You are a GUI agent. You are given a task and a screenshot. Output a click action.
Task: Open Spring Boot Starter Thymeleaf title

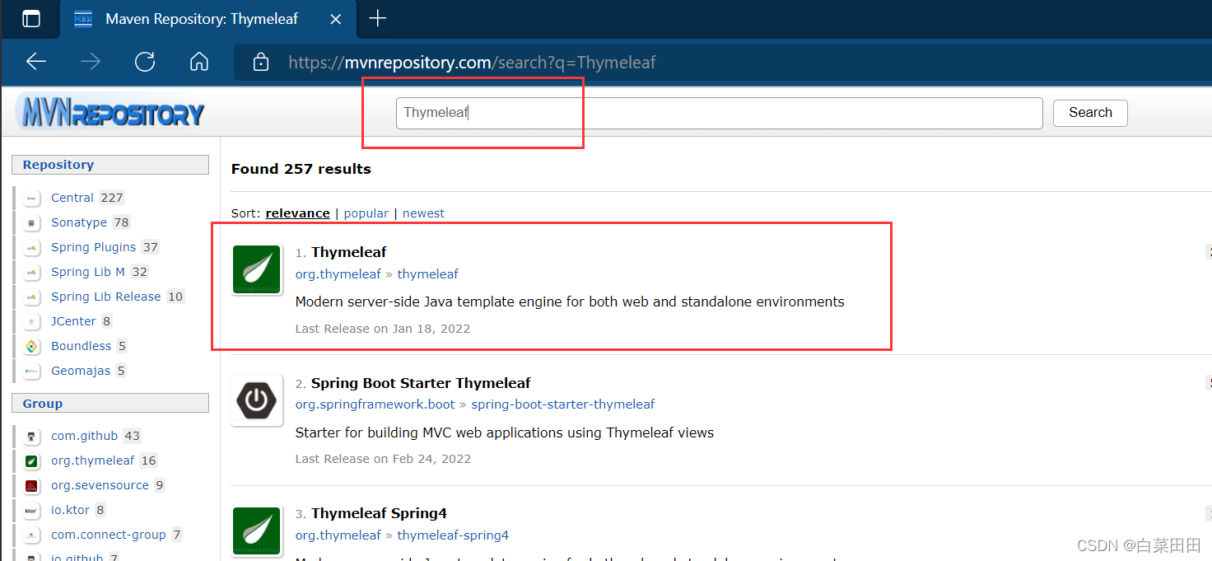click(421, 383)
